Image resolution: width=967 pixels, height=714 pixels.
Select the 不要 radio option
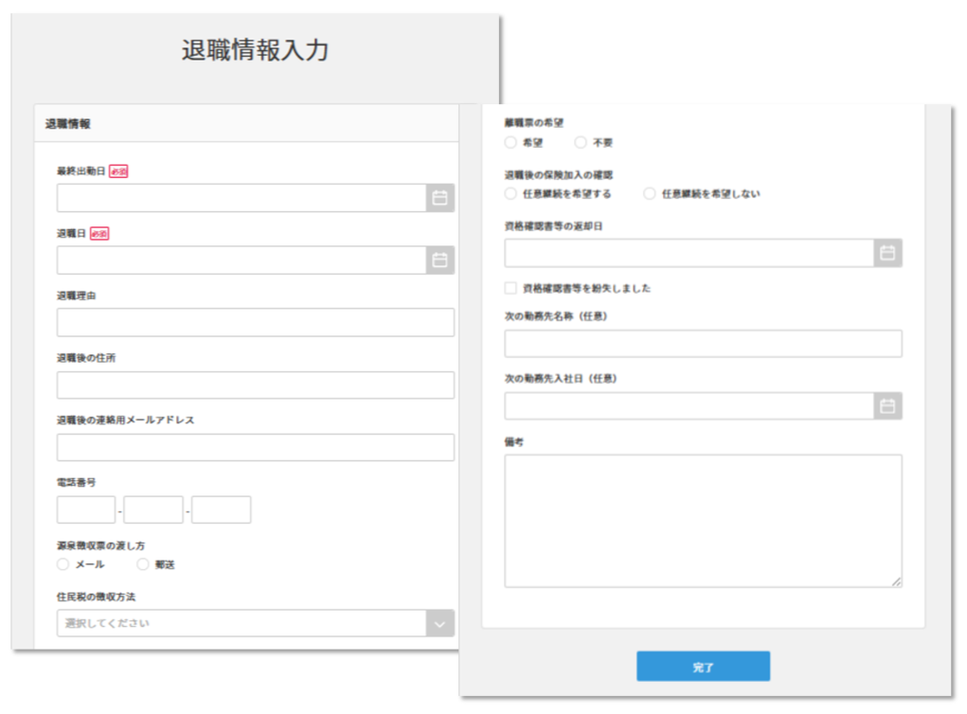[579, 143]
